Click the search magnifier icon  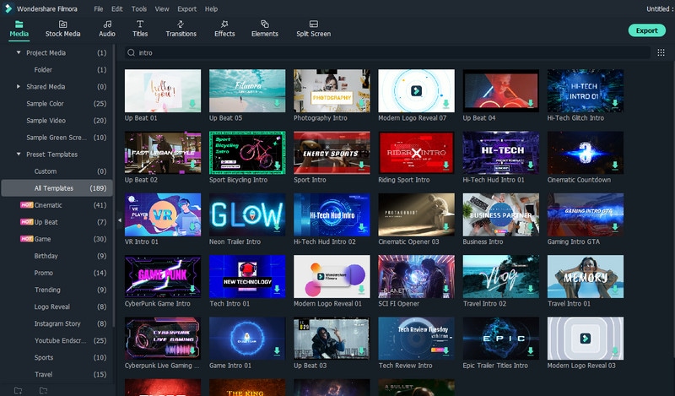click(131, 52)
